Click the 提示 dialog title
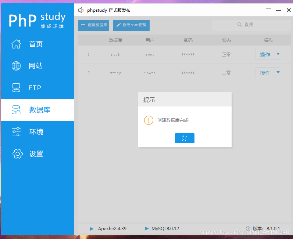This screenshot has width=293, height=239. tap(149, 99)
